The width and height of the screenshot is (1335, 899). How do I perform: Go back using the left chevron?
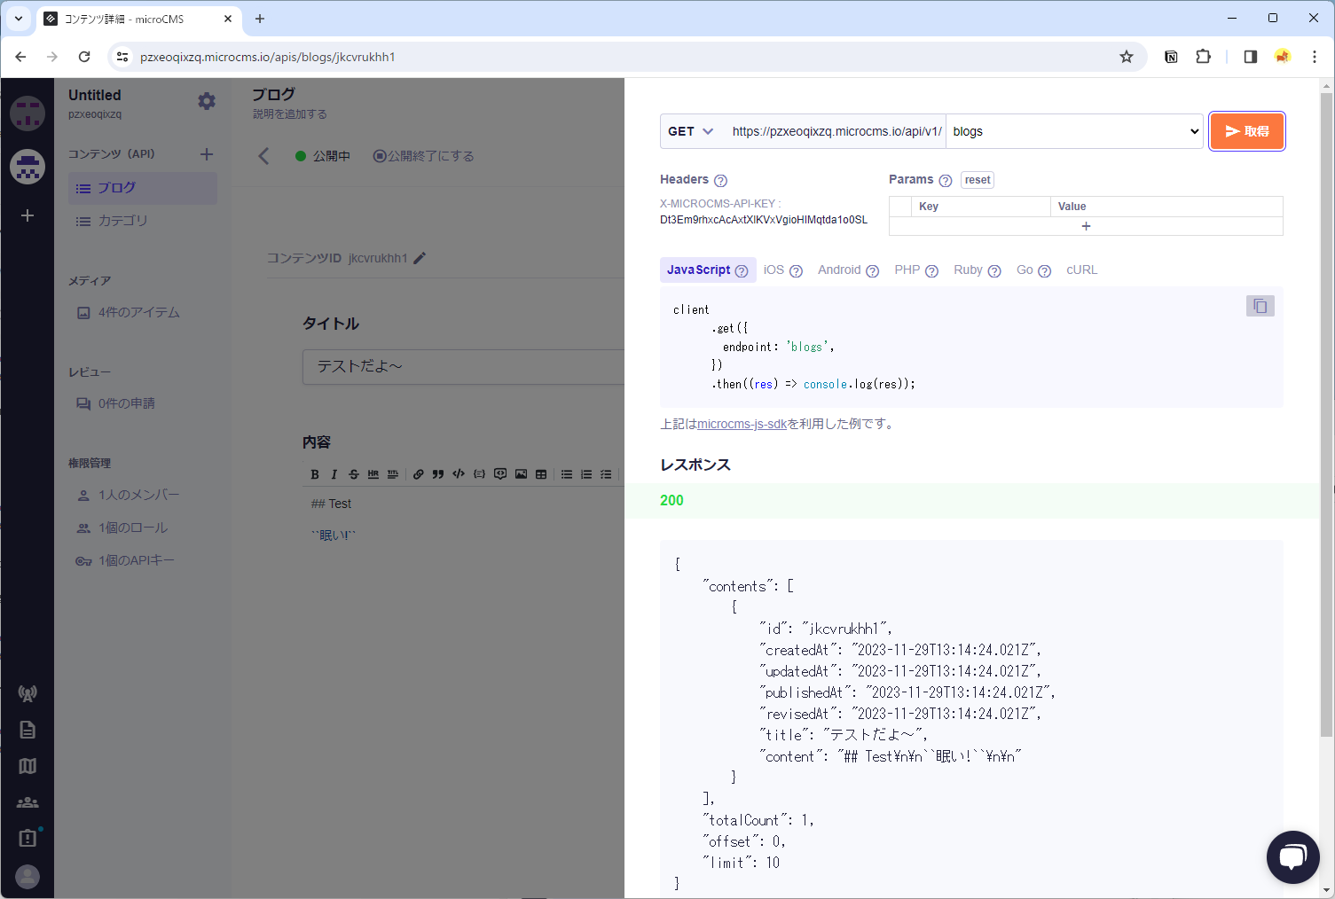[263, 156]
